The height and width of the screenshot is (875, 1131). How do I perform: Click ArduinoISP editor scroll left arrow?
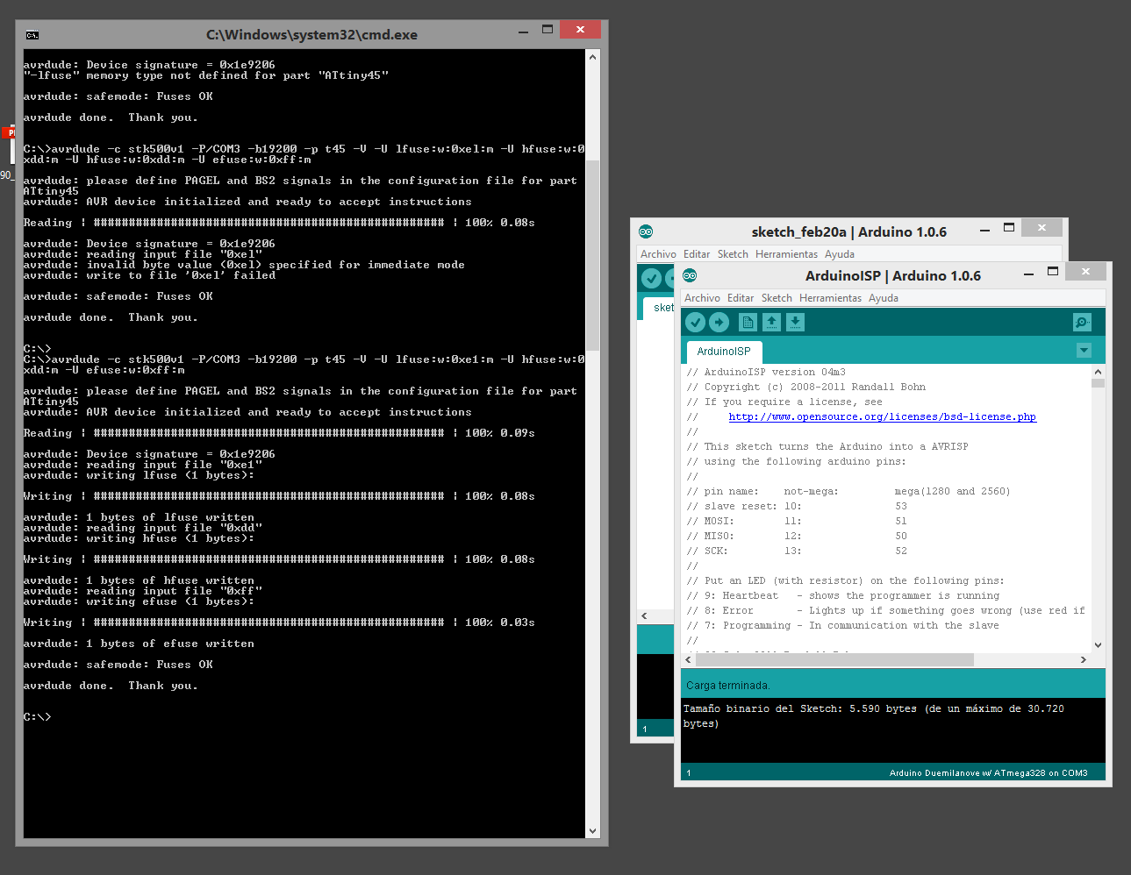tap(688, 659)
